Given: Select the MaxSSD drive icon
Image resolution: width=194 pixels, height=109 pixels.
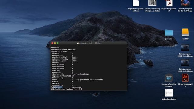Looking at the screenshot, I should tap(185, 32).
